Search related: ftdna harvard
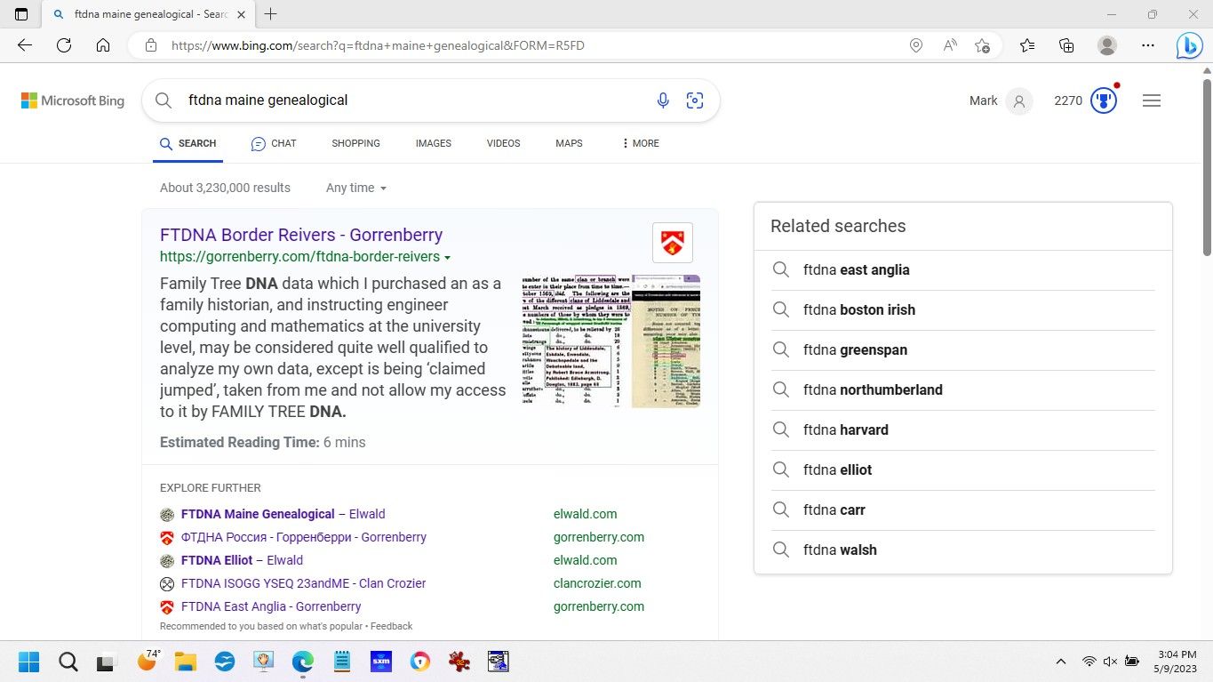Image resolution: width=1213 pixels, height=682 pixels. [963, 429]
